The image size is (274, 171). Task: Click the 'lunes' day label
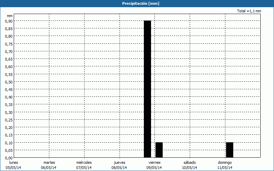pos(13,162)
